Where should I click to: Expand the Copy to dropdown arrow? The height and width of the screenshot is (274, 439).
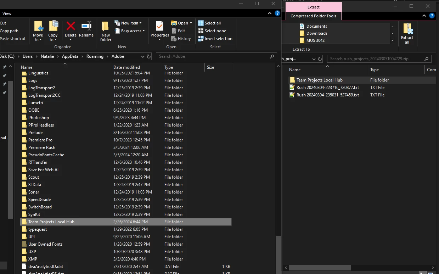click(x=56, y=40)
